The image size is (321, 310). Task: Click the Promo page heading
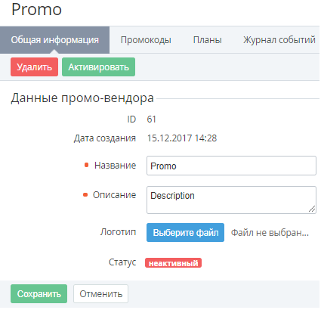[36, 10]
